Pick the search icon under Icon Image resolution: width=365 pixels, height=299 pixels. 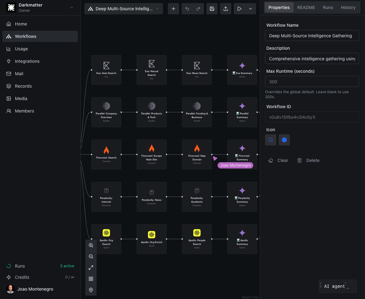271,140
